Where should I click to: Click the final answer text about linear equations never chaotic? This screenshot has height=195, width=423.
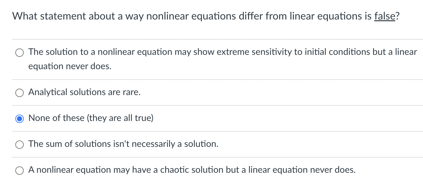[x=192, y=170]
